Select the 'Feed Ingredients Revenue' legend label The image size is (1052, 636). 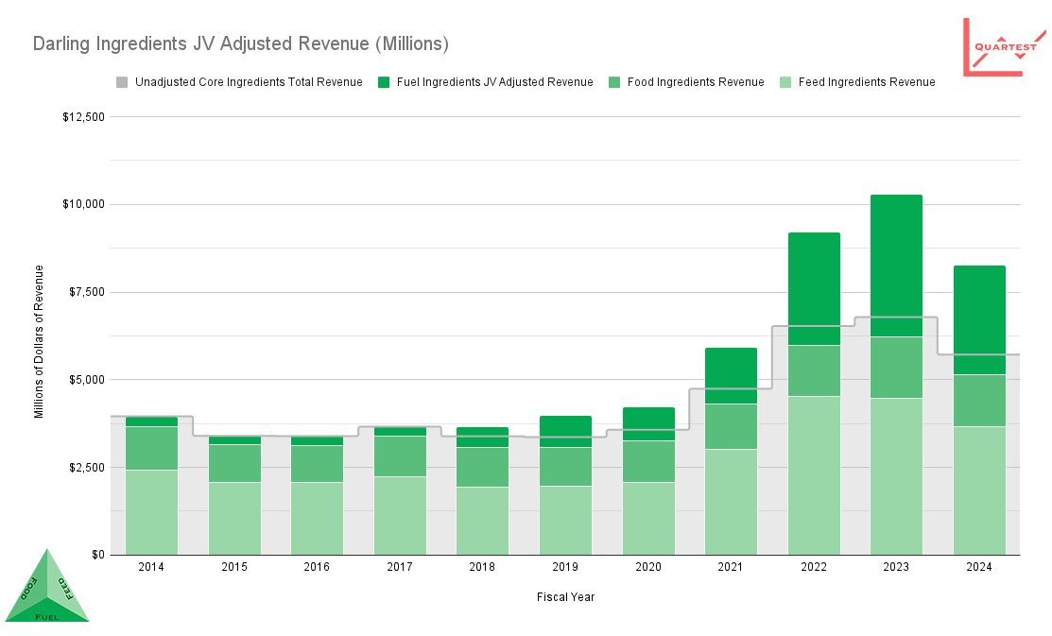click(x=867, y=82)
